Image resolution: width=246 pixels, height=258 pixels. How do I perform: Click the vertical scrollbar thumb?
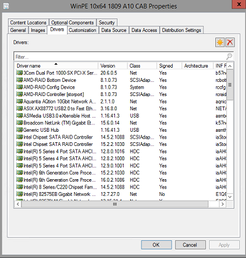[230, 84]
